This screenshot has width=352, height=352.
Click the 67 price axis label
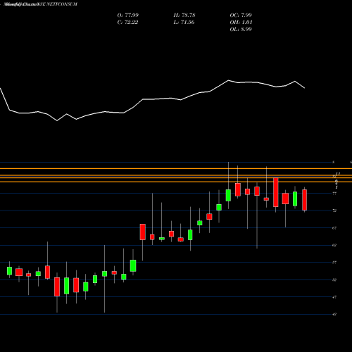(334, 228)
